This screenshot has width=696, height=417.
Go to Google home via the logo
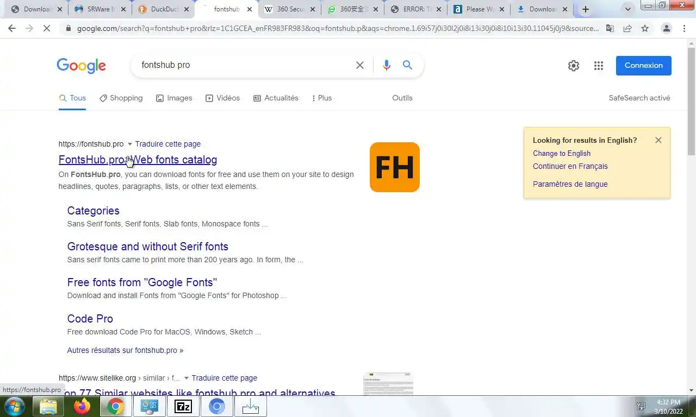(x=81, y=66)
